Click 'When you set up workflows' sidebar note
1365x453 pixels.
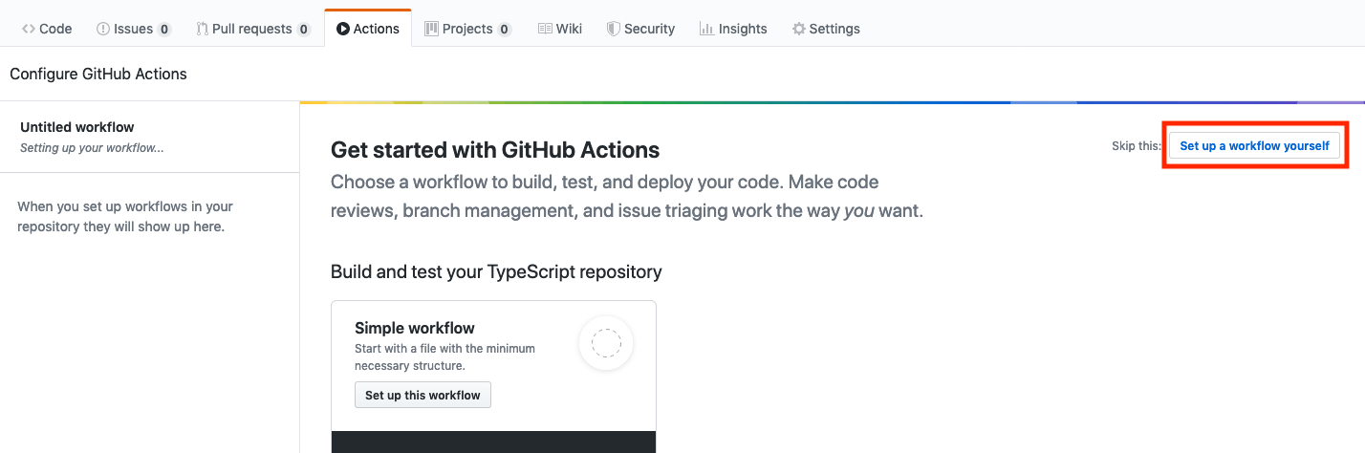click(x=125, y=217)
